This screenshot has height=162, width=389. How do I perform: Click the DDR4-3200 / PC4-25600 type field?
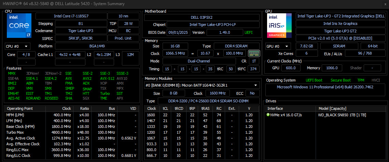coord(209,101)
